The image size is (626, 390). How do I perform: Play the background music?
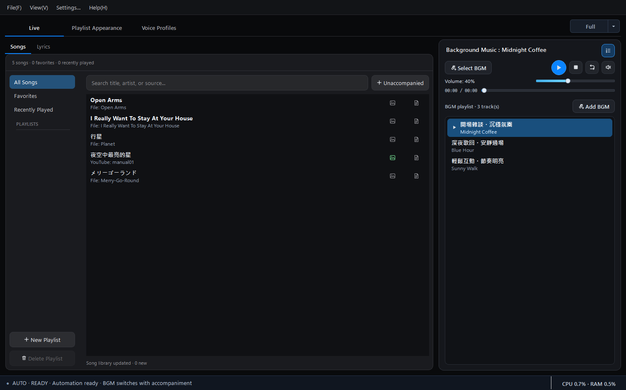pos(559,67)
